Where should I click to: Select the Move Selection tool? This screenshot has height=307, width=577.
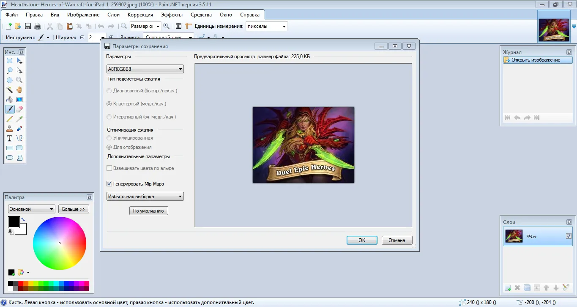(19, 71)
